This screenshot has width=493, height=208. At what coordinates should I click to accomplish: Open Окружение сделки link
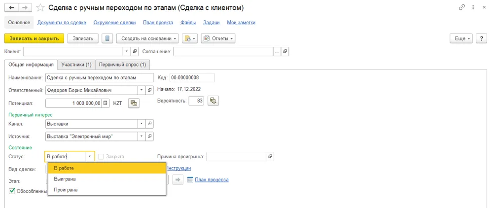tap(114, 23)
